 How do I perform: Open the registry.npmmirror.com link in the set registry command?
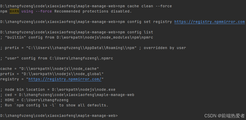209,22
